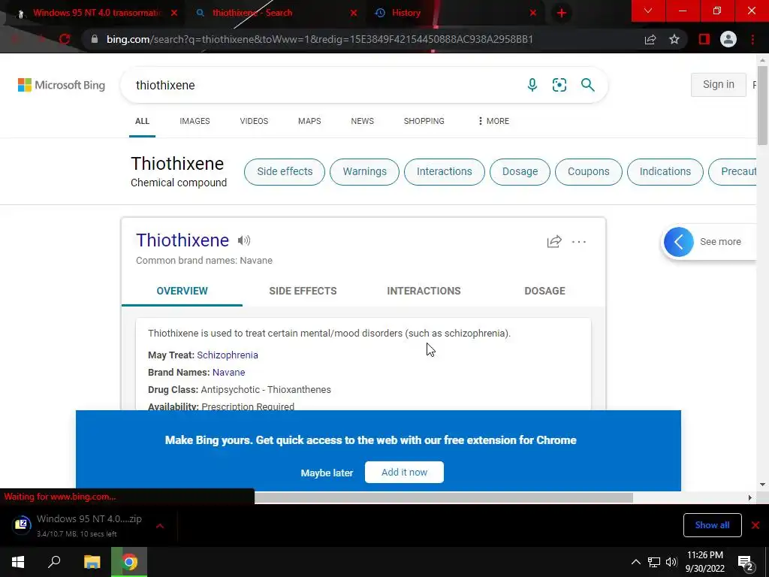
Task: Switch to SHOPPING results
Action: 424,121
